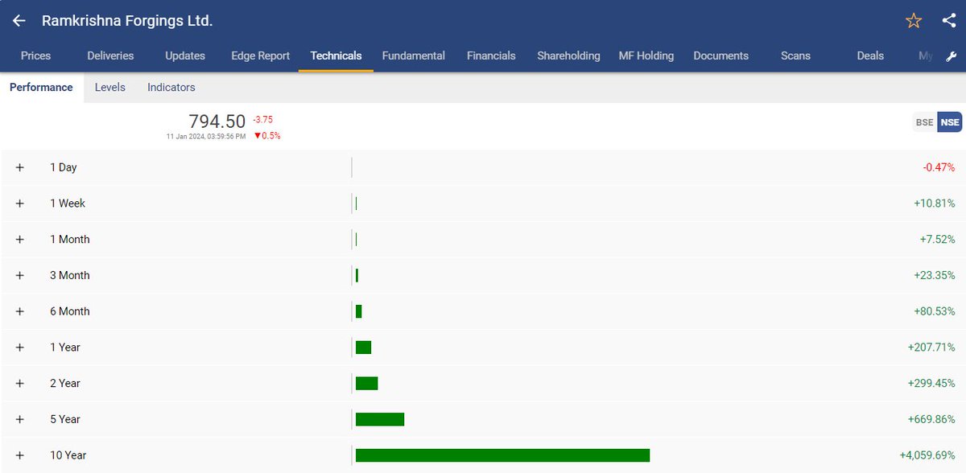966x473 pixels.
Task: Click the 11 Jan 2024 timestamp
Action: 206,137
